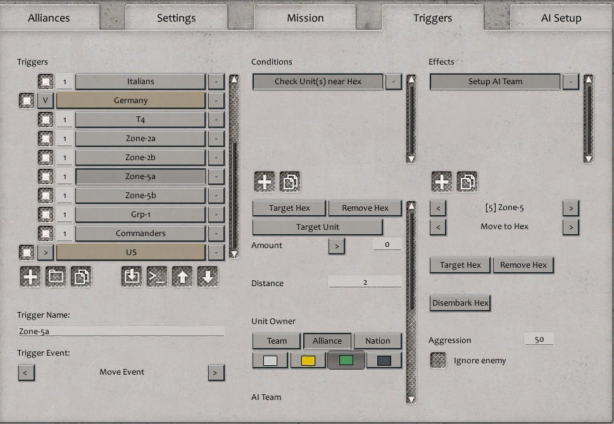
Task: Add a new effect
Action: coord(442,182)
